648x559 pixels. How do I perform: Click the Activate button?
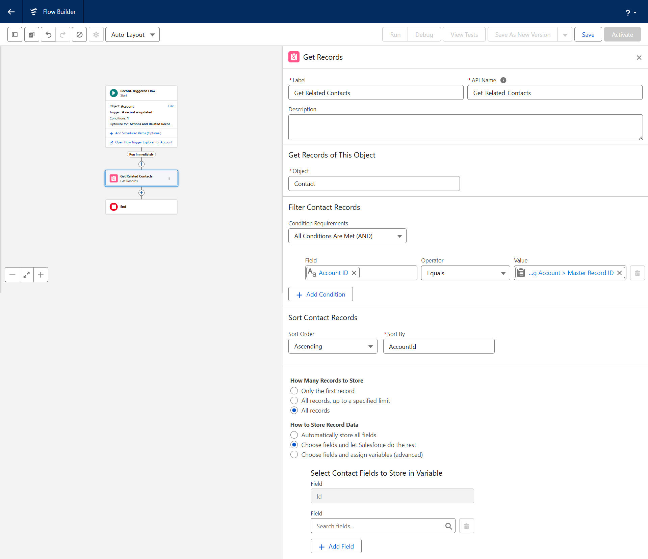point(622,34)
